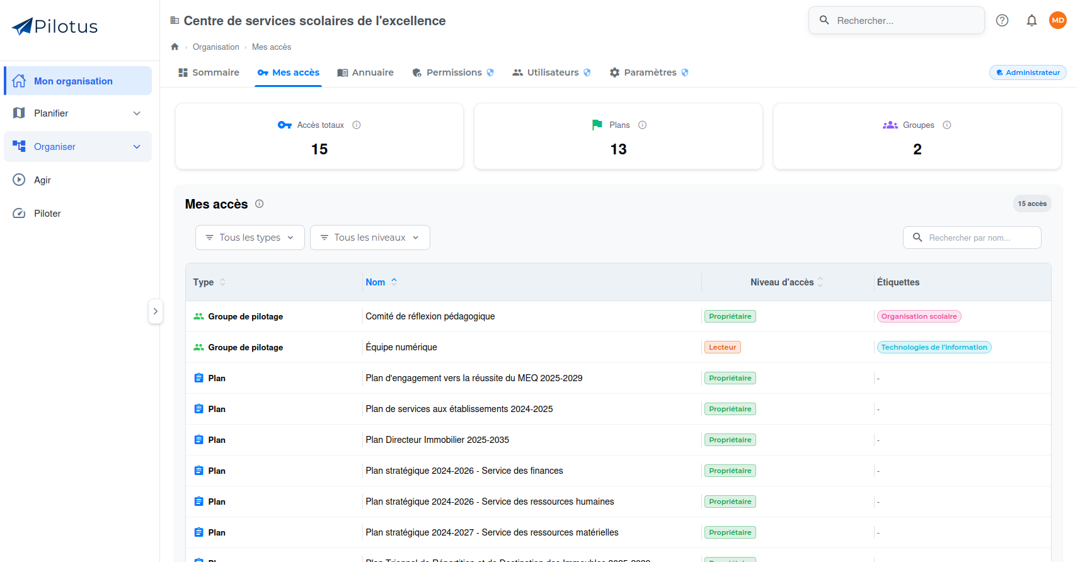The image size is (1080, 562).
Task: Switch to the Sommaire tab
Action: click(209, 72)
